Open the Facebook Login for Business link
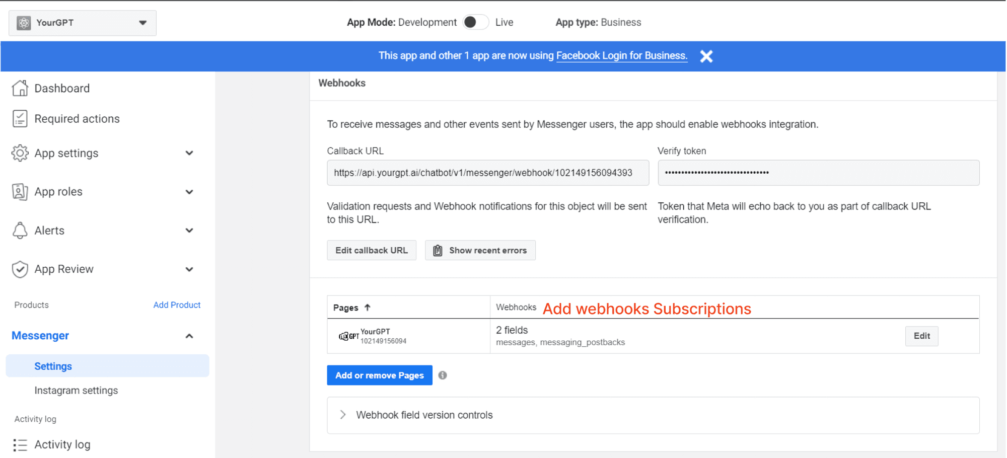1007x458 pixels. (x=621, y=55)
